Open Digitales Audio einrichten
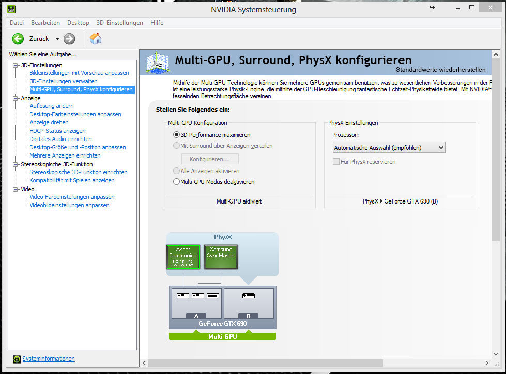 pos(60,139)
